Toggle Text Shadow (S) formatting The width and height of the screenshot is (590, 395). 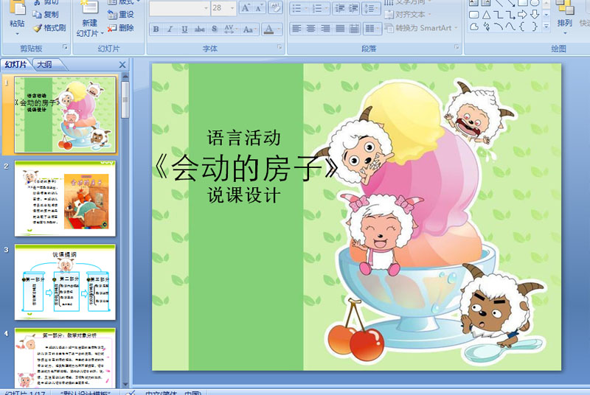[214, 29]
